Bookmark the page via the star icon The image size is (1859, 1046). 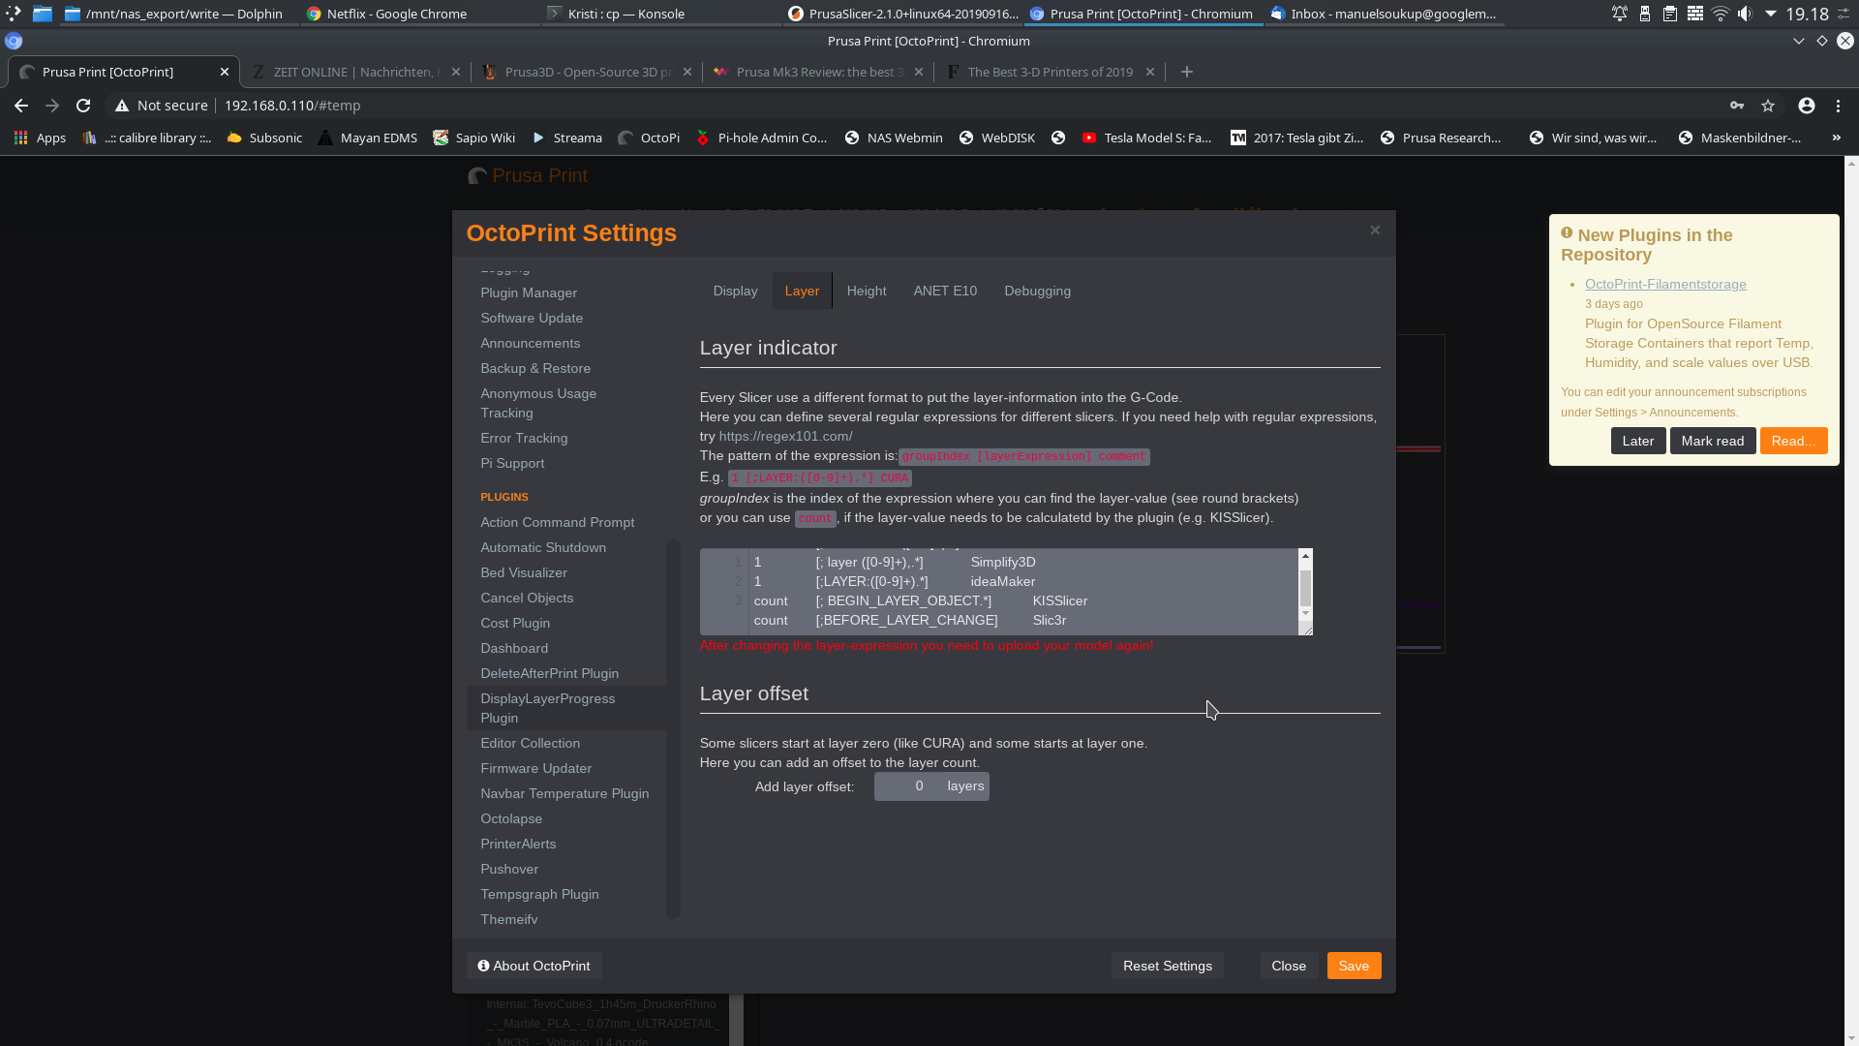click(x=1768, y=106)
